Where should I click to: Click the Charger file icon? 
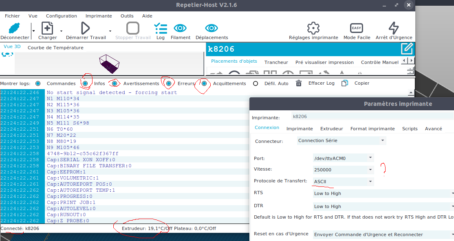tap(47, 28)
